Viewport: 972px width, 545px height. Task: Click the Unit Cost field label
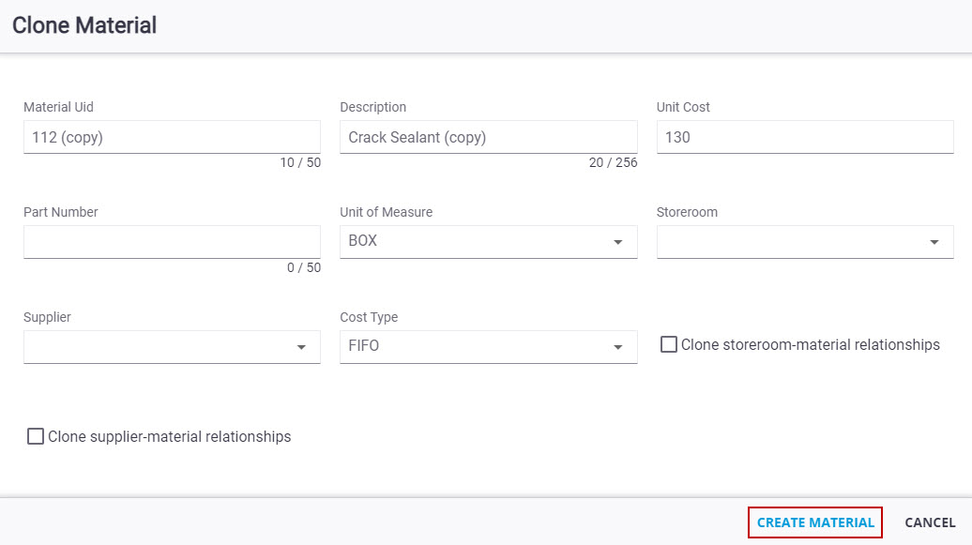point(683,107)
